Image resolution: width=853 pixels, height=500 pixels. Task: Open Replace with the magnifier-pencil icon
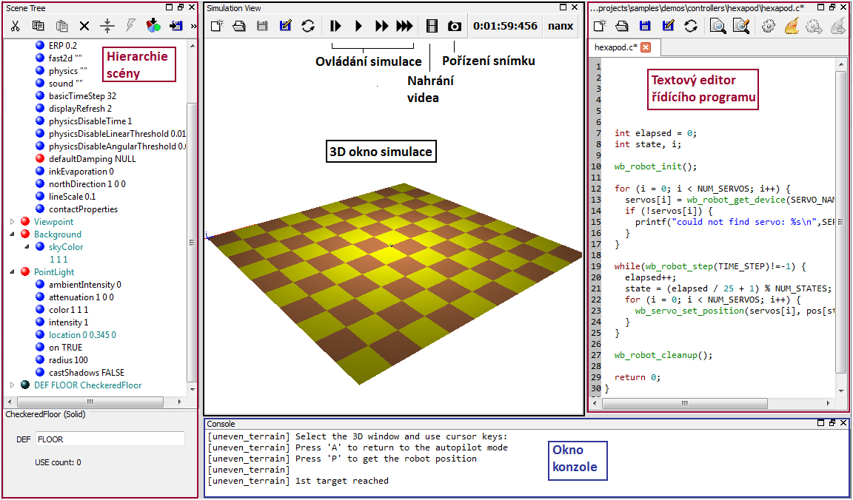coord(741,26)
